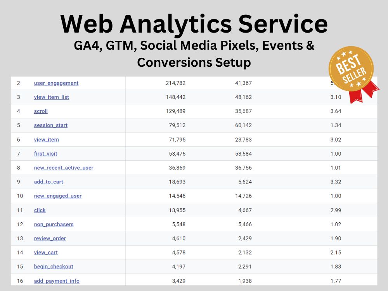This screenshot has width=388, height=291.
Task: Click the Best Seller badge
Action: pos(350,68)
